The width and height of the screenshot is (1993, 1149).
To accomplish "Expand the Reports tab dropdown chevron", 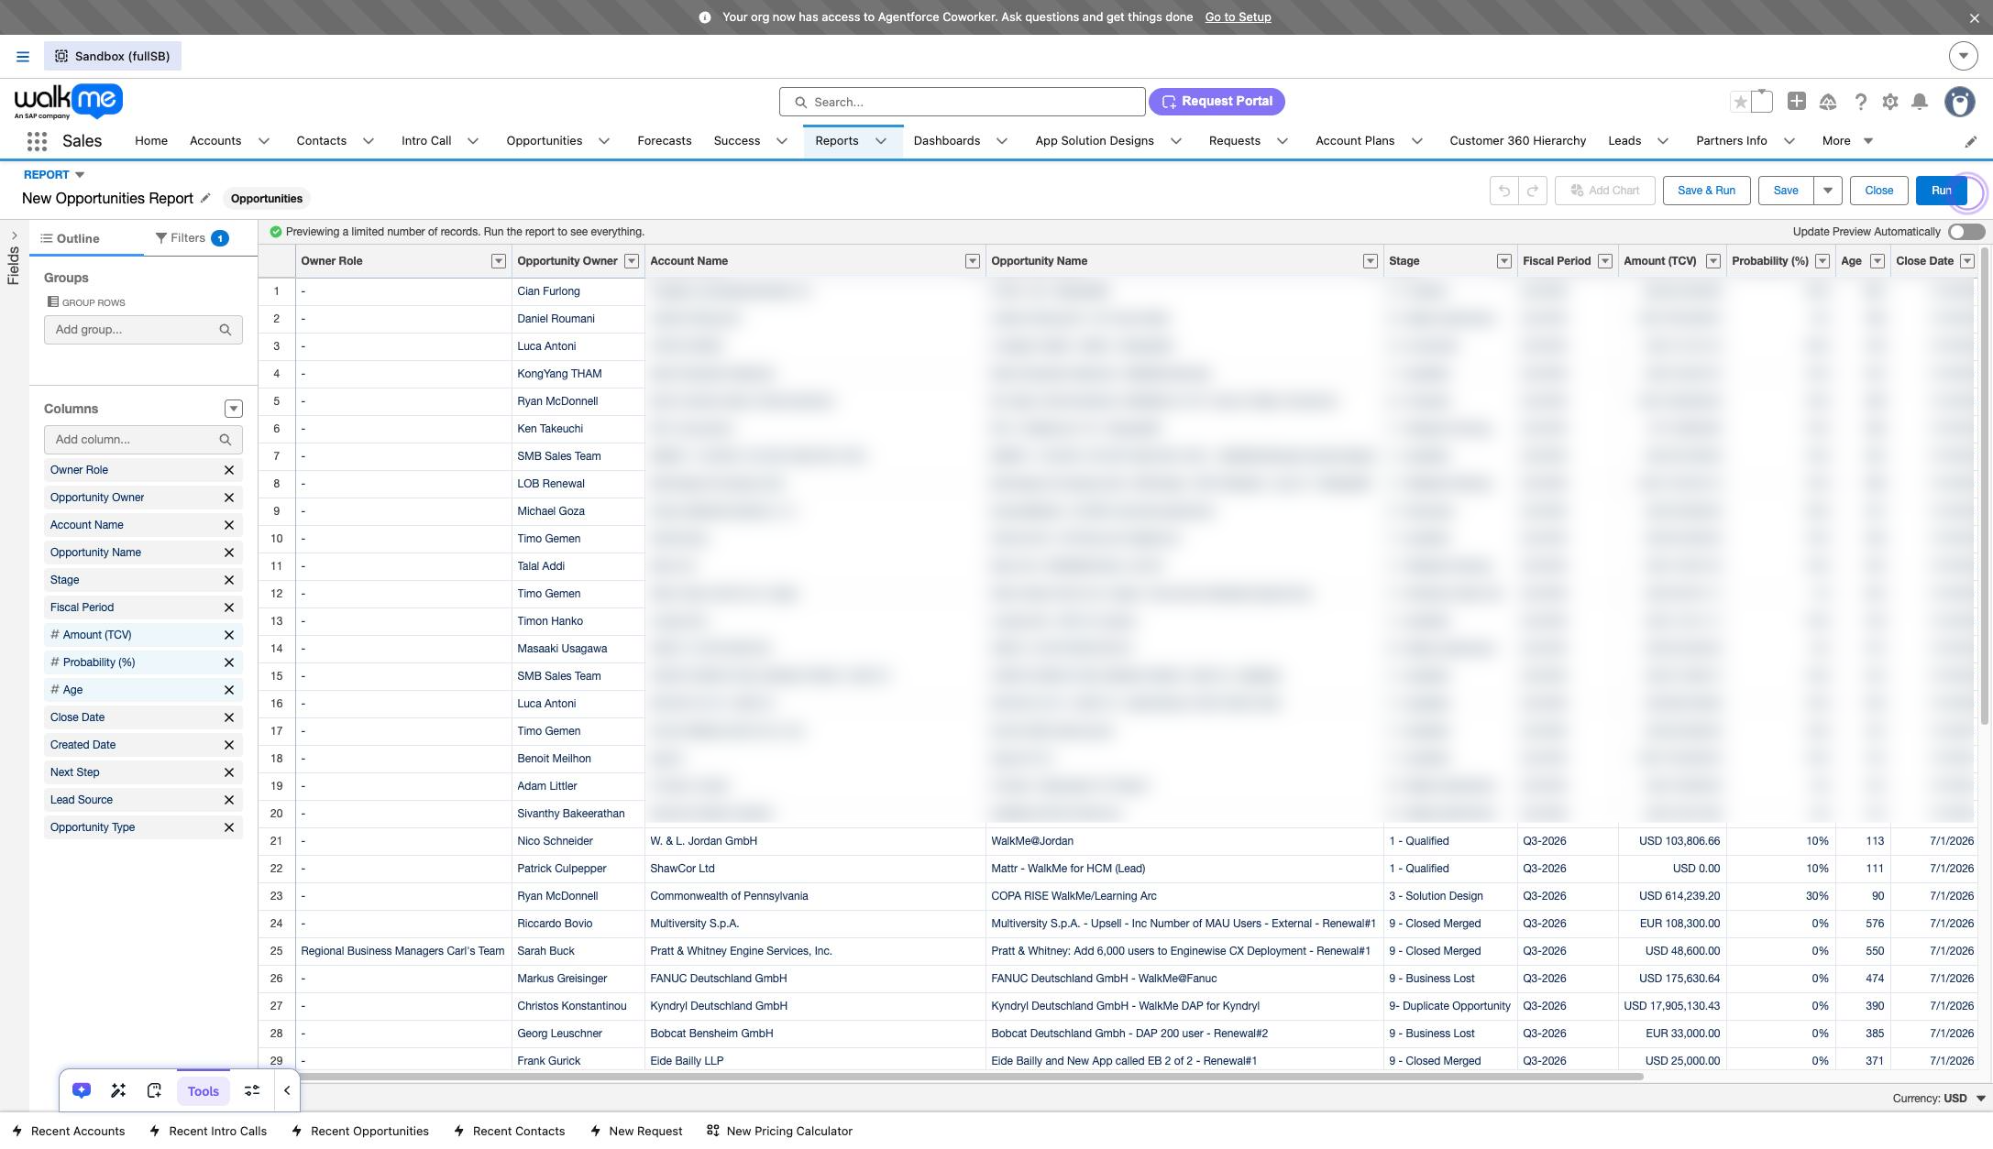I will click(881, 141).
